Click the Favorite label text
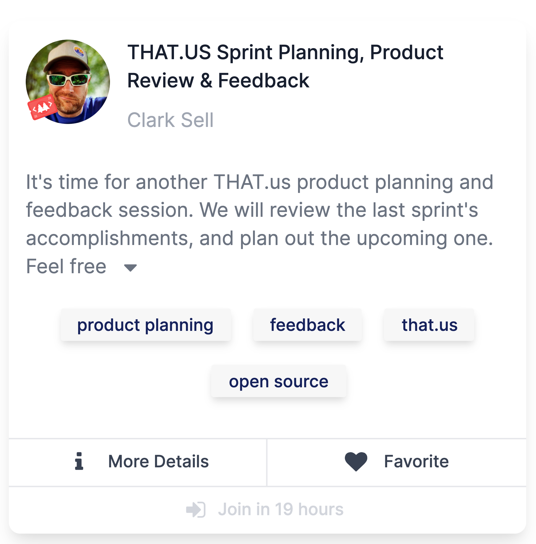Image resolution: width=536 pixels, height=544 pixels. coord(417,462)
